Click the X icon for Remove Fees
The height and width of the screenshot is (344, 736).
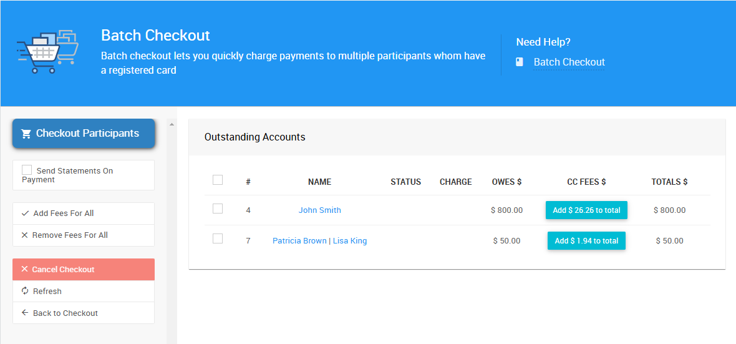(x=25, y=235)
